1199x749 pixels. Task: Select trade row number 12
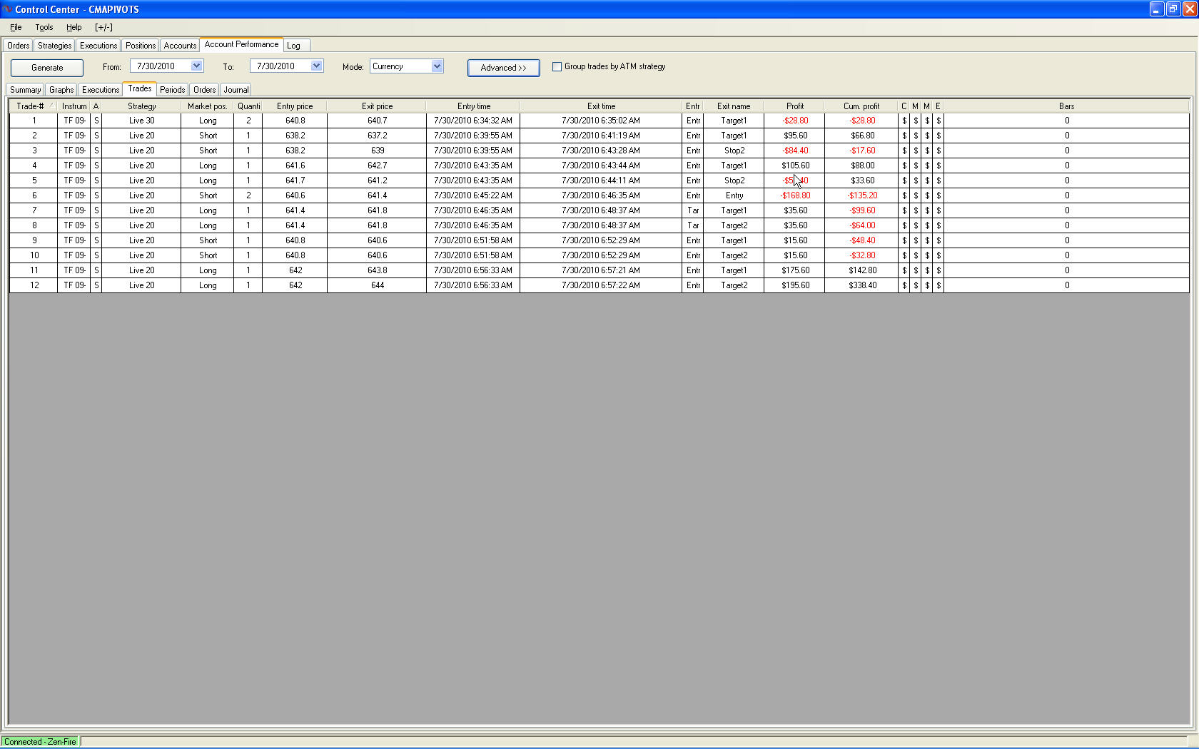click(x=599, y=285)
